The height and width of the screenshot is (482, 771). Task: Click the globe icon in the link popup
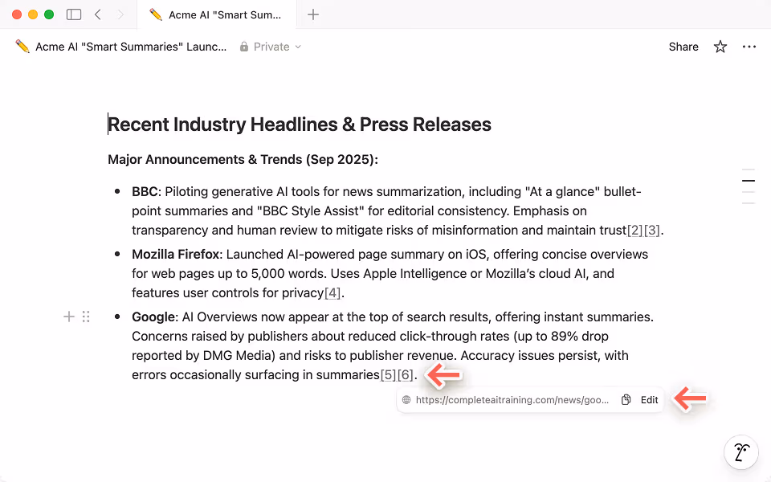point(405,399)
